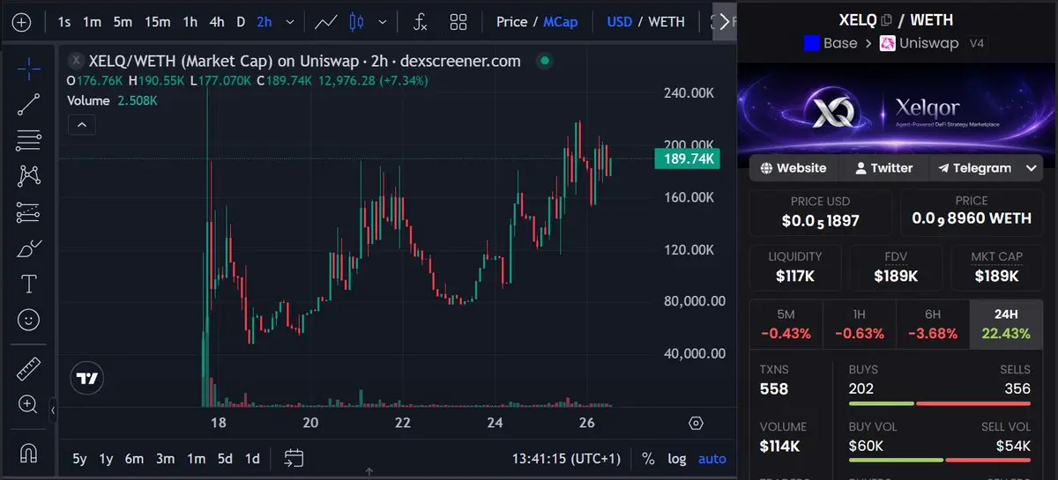Screen dimensions: 1058x480
Task: Open the Fibonacci retracement tool
Action: coord(28,139)
